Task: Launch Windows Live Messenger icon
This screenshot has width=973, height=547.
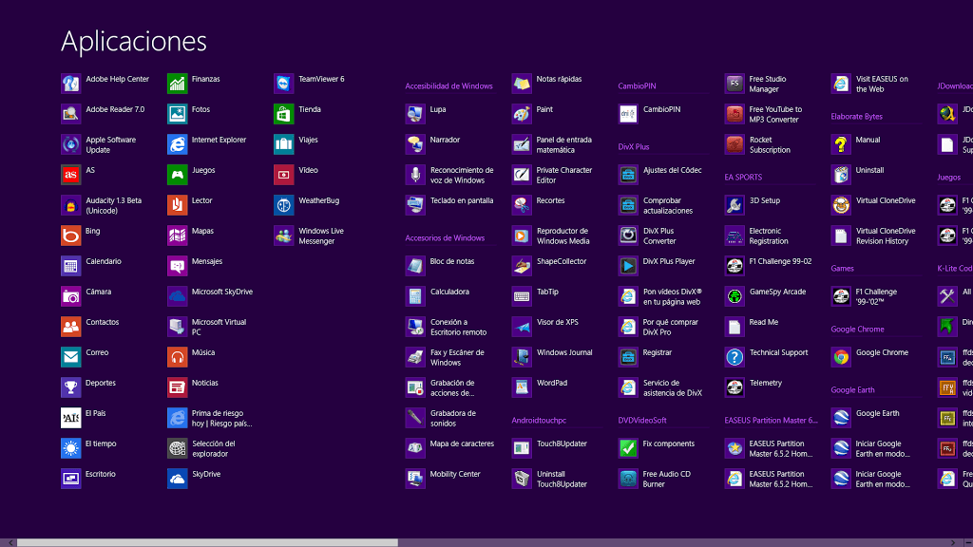Action: pos(283,236)
